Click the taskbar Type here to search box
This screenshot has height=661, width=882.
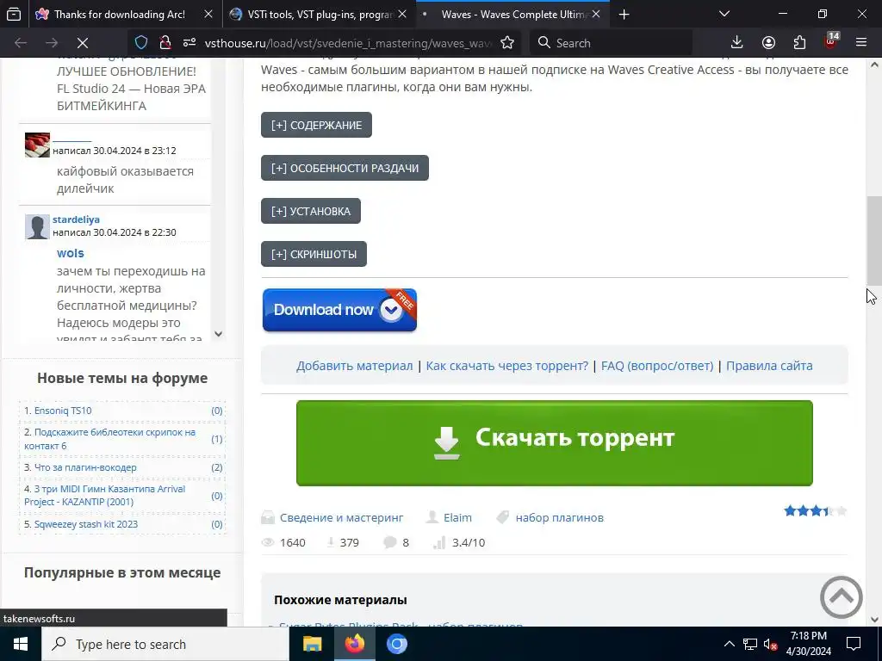point(165,644)
